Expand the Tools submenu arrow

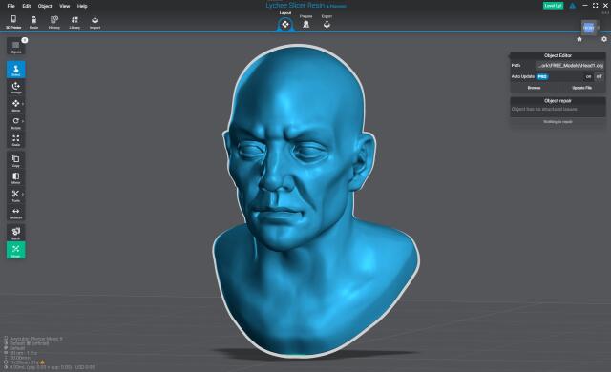(23, 195)
